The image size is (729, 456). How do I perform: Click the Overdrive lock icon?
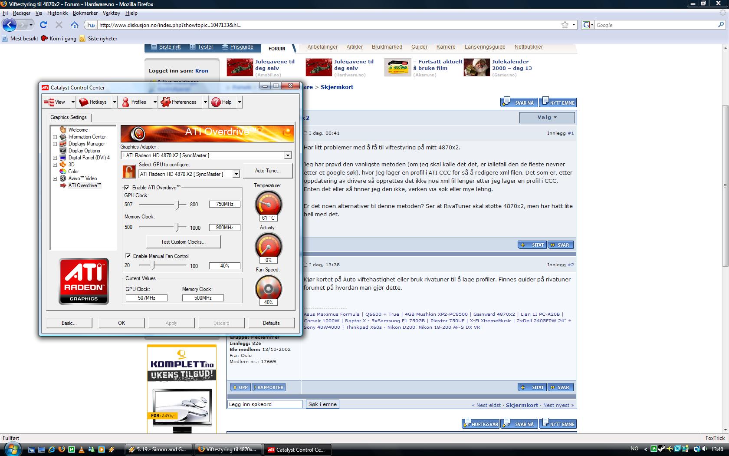click(129, 172)
